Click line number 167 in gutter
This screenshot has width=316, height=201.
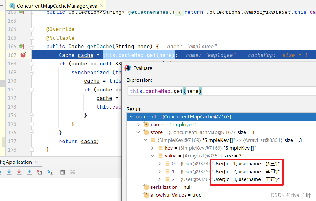tap(12, 55)
